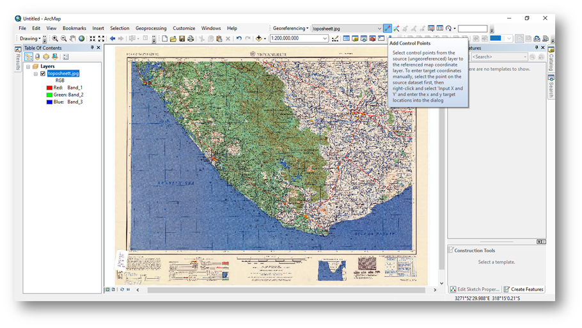Open the georeferencing layer dropdown toposheett.jpg
Image resolution: width=582 pixels, height=328 pixels.
[379, 29]
